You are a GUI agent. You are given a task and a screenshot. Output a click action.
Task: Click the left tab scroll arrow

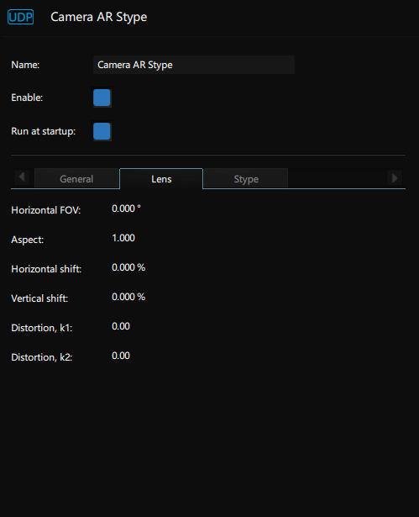pos(22,177)
